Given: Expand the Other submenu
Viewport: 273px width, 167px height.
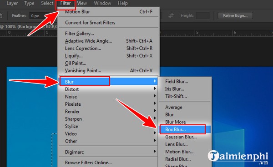Looking at the screenshot, I should (x=108, y=141).
